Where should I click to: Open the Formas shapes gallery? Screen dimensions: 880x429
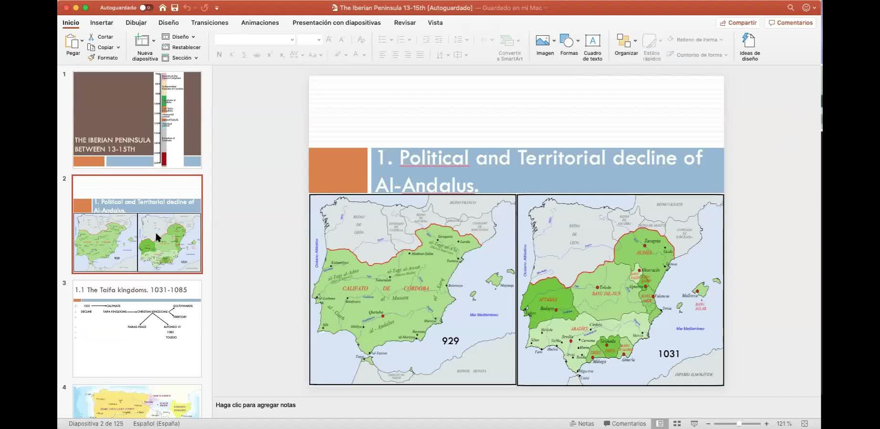(566, 41)
